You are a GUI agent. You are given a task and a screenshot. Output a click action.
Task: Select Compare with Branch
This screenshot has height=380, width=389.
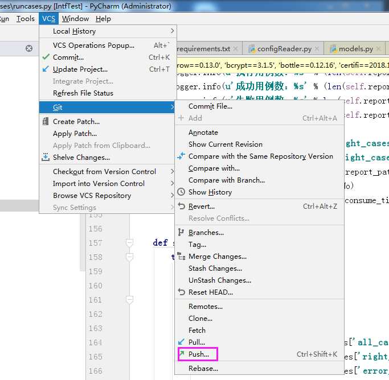[x=260, y=180]
